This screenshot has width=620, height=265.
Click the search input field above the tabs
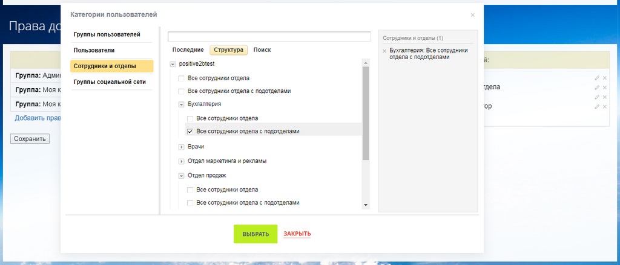click(269, 37)
